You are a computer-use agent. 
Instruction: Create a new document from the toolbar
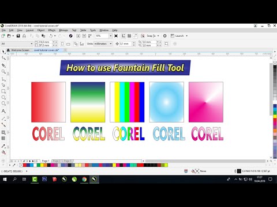click(3, 36)
